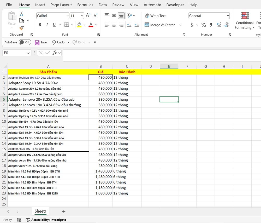Image resolution: width=261 pixels, height=223 pixels.
Task: Expand the Name Box E6 dropdown
Action: [28, 53]
